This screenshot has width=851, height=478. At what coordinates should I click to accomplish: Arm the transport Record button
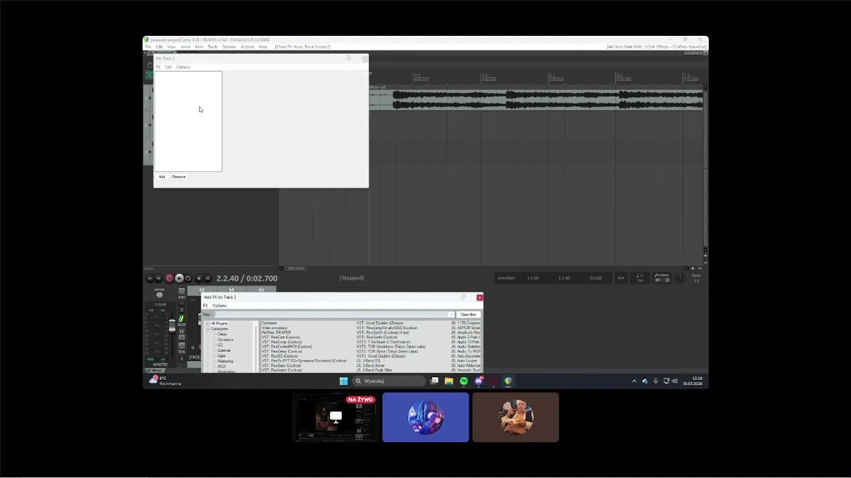pyautogui.click(x=169, y=278)
